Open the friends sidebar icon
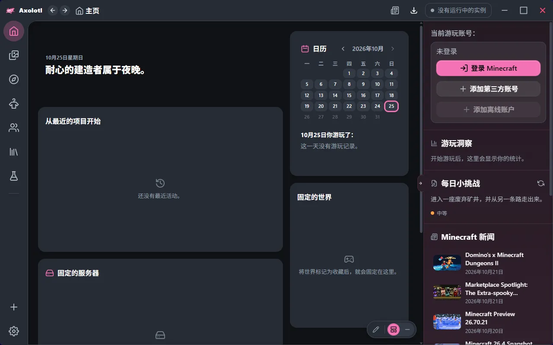553x345 pixels. pyautogui.click(x=14, y=128)
